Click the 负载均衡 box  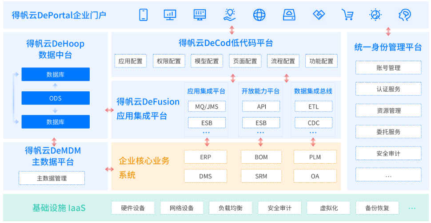click(231, 208)
